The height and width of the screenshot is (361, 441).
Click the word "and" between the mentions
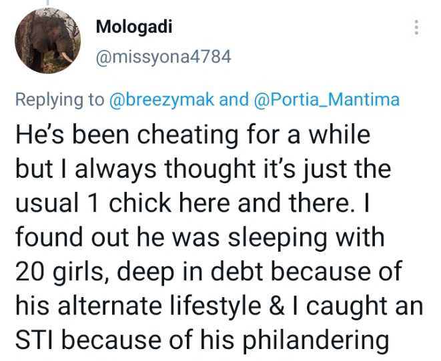pyautogui.click(x=234, y=100)
